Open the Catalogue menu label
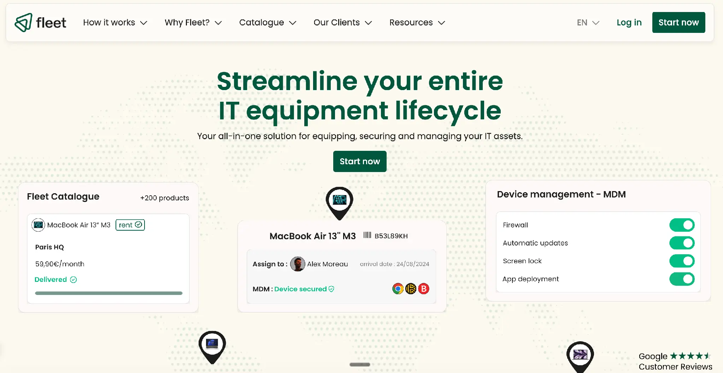 261,23
